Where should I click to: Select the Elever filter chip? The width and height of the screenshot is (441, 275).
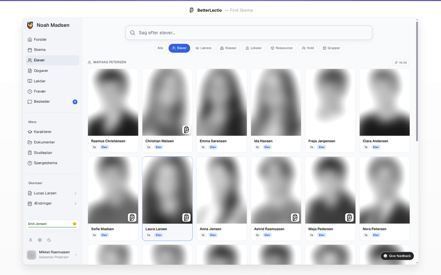click(179, 48)
